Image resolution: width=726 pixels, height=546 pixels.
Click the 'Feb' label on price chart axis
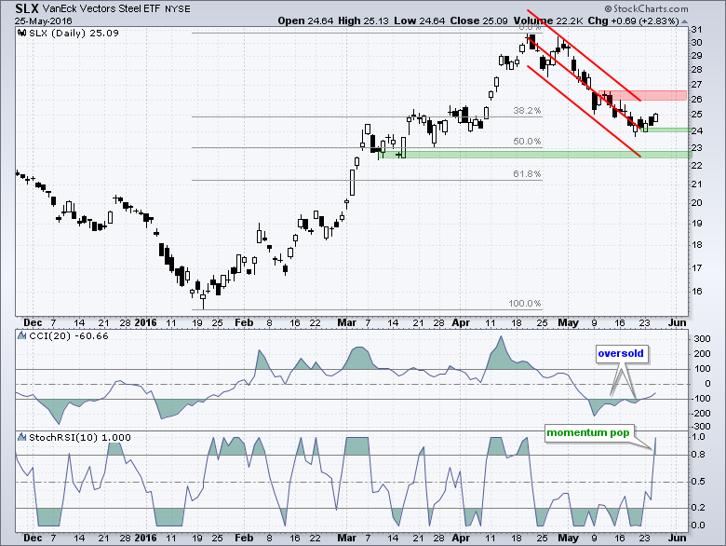click(244, 322)
